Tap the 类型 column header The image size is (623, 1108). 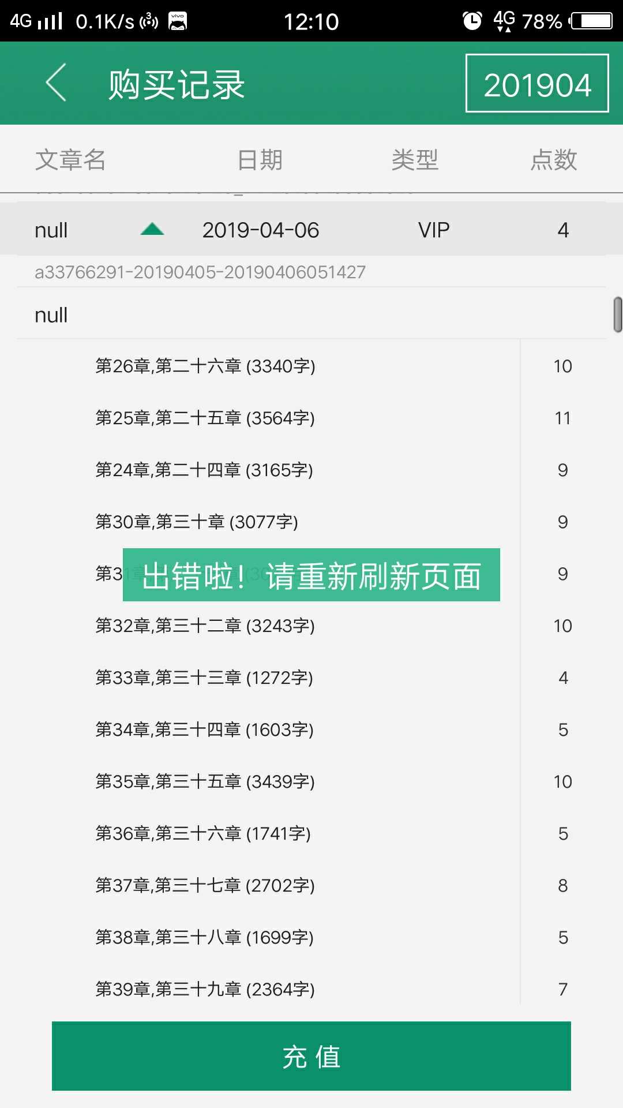pos(415,160)
